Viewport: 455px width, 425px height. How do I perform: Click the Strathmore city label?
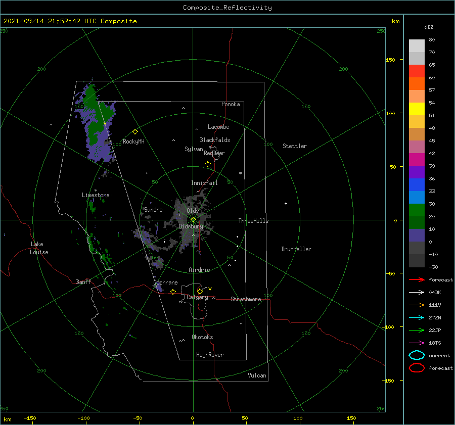coord(246,299)
